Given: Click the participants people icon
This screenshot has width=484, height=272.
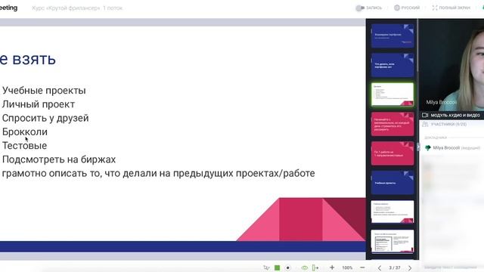Looking at the screenshot, I should click(x=425, y=124).
